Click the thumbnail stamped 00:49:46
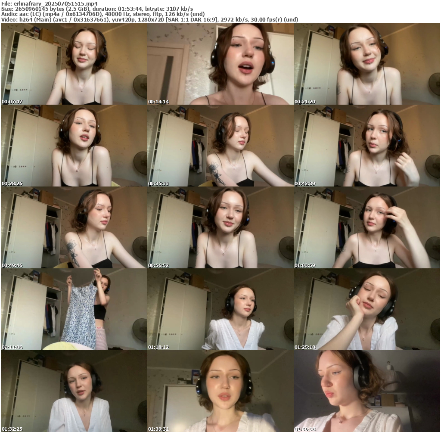441x432 pixels. pos(74,227)
